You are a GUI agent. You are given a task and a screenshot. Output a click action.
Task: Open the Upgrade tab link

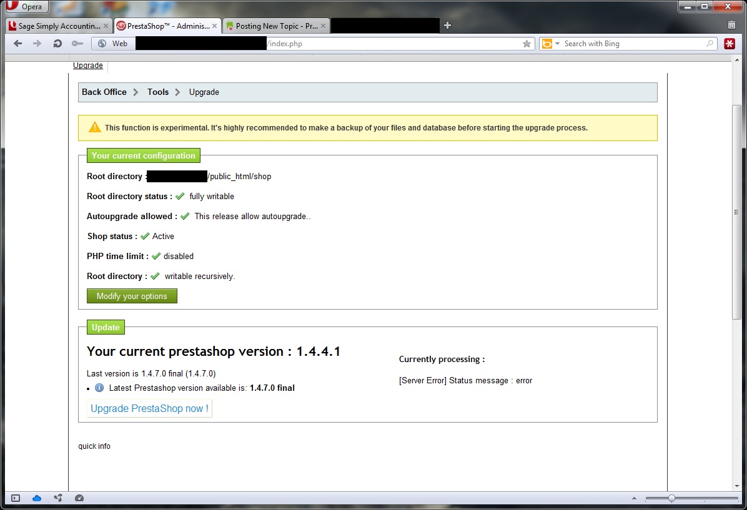(87, 66)
